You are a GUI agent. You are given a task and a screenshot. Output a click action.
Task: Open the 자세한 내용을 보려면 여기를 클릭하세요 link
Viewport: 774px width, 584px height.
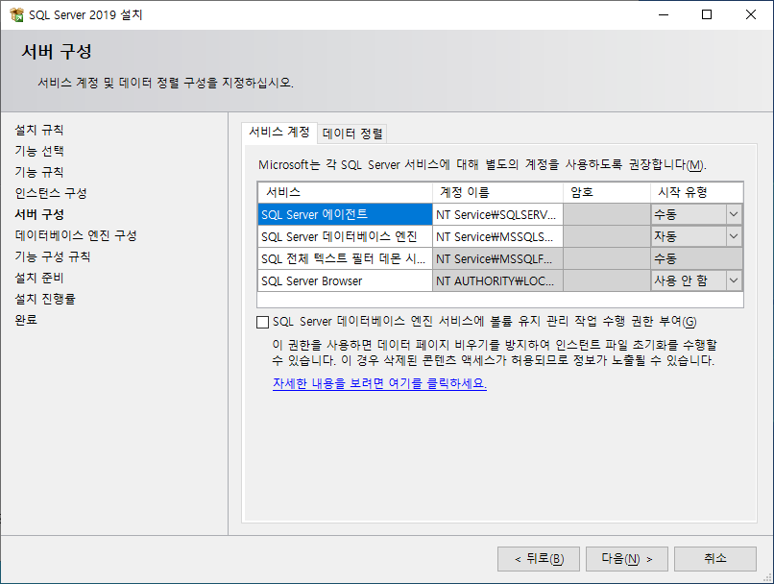tap(379, 383)
